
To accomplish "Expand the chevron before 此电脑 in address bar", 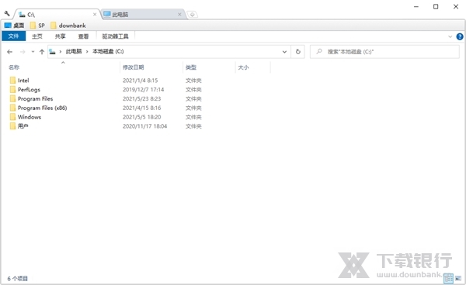I will click(61, 52).
